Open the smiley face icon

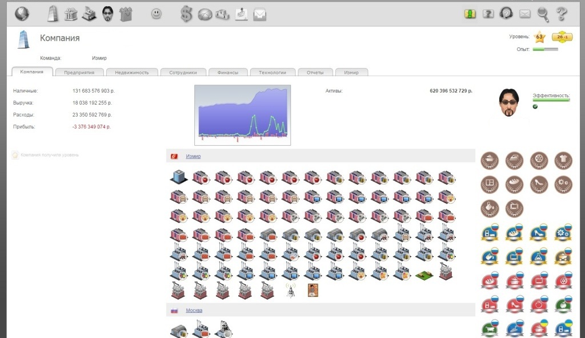[156, 14]
